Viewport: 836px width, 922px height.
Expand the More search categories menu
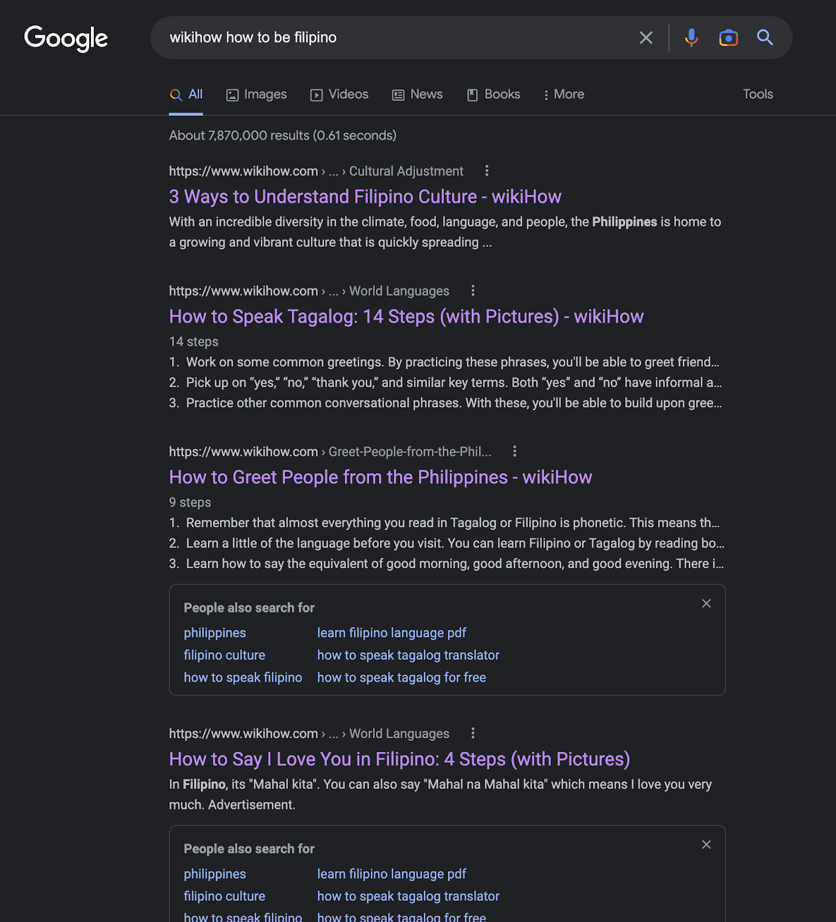click(564, 95)
